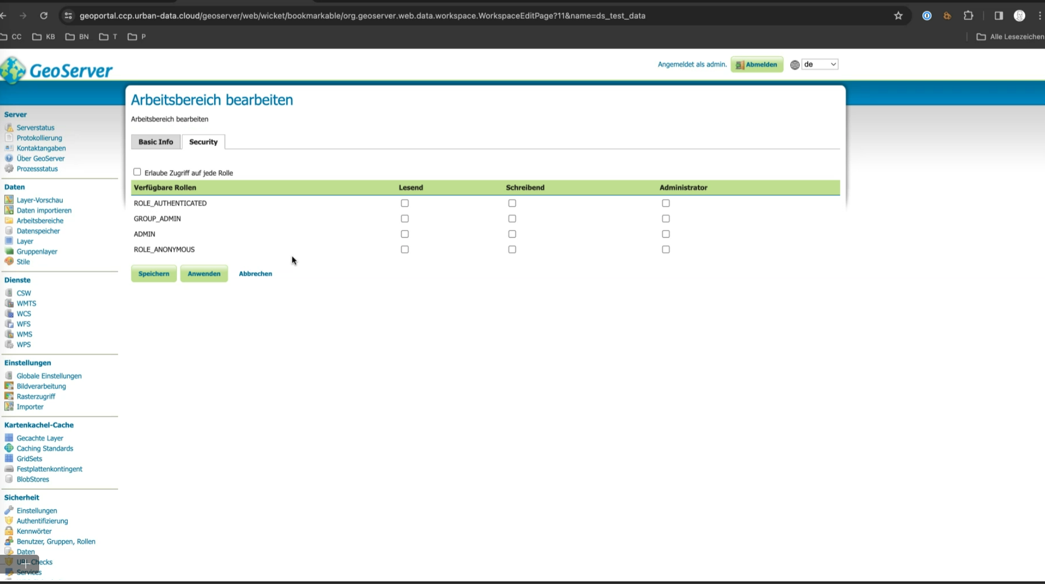Click the Daten importieren icon

pos(9,210)
